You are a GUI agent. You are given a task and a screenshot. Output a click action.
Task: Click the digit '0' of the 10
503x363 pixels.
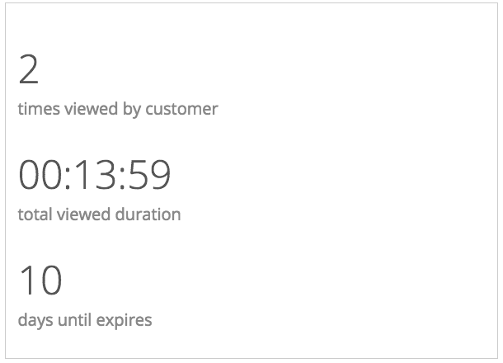[x=50, y=280]
